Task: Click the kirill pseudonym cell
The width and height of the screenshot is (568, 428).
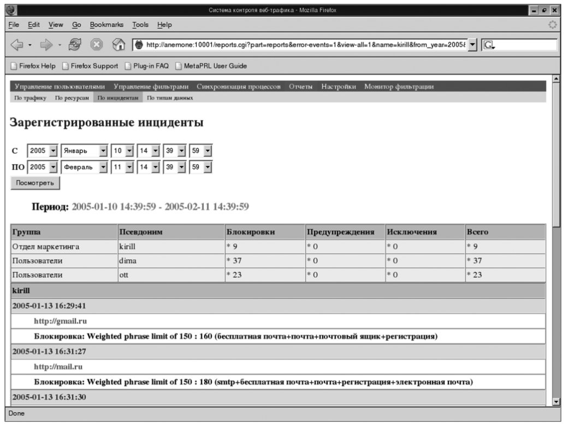Action: click(x=171, y=247)
